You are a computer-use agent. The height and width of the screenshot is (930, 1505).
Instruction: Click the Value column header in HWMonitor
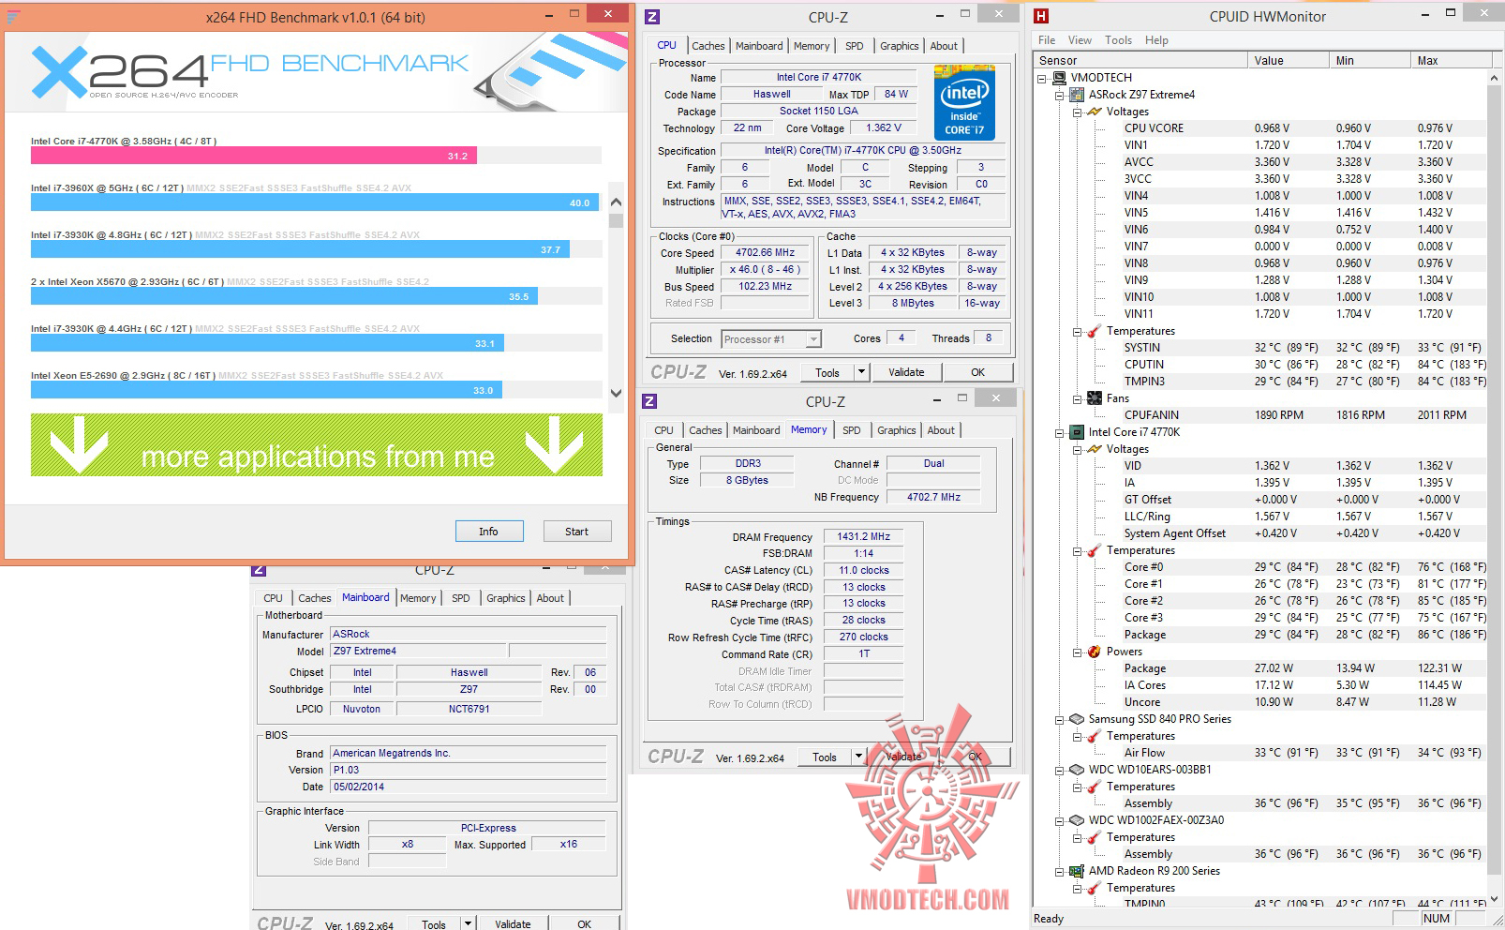pyautogui.click(x=1288, y=60)
